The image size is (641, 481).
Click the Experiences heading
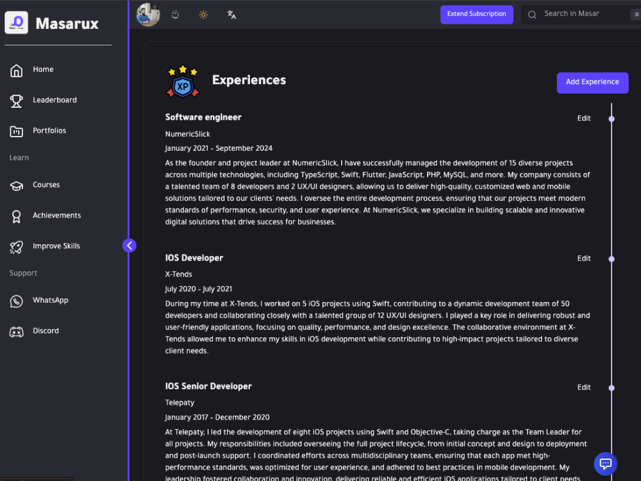click(249, 80)
